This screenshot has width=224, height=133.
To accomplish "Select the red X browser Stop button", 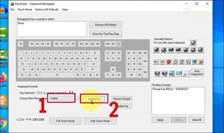I will pos(169,62).
